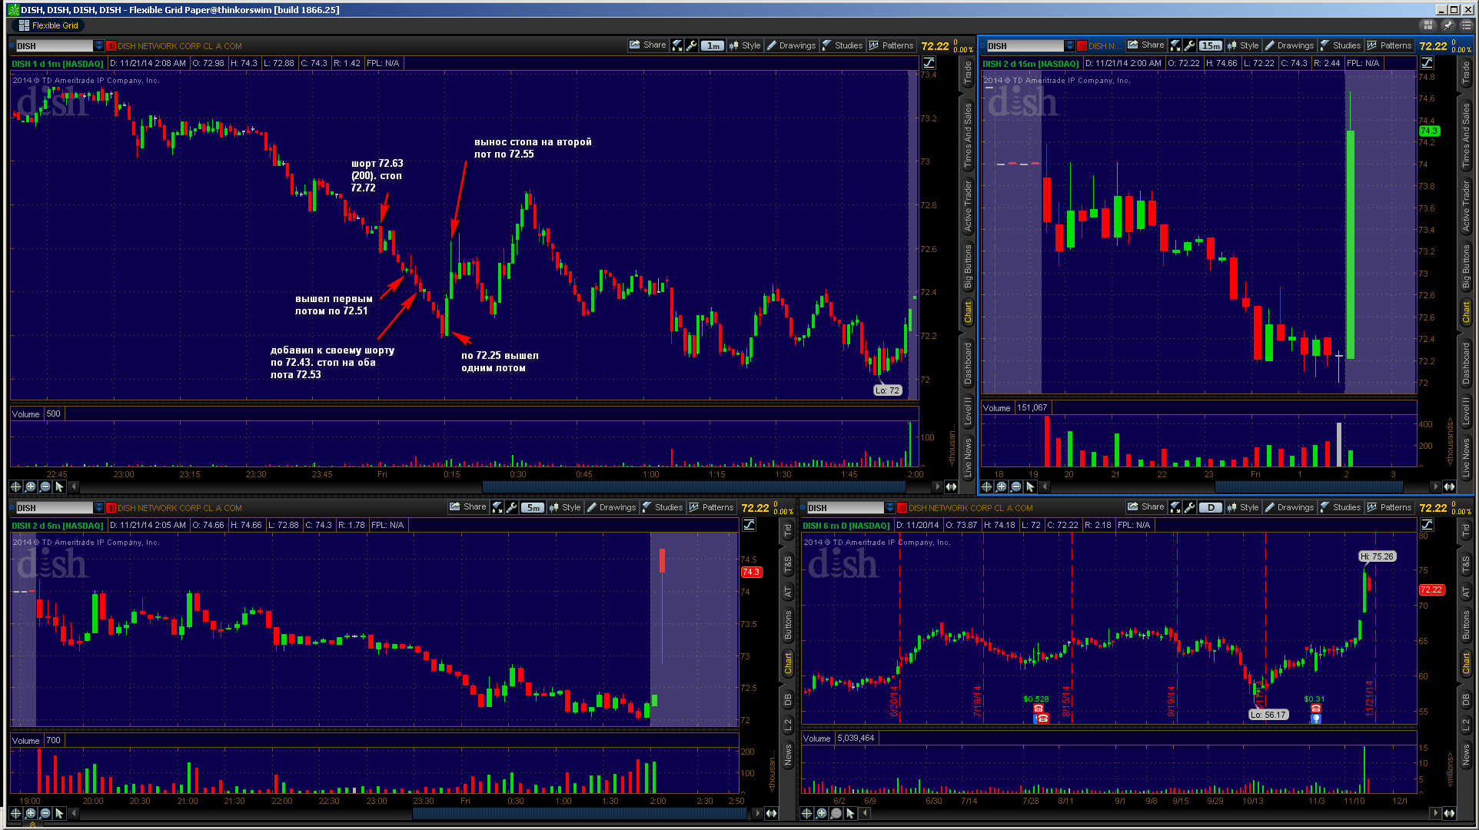Open Patterns menu in the 1m chart
1479x830 pixels.
(891, 45)
